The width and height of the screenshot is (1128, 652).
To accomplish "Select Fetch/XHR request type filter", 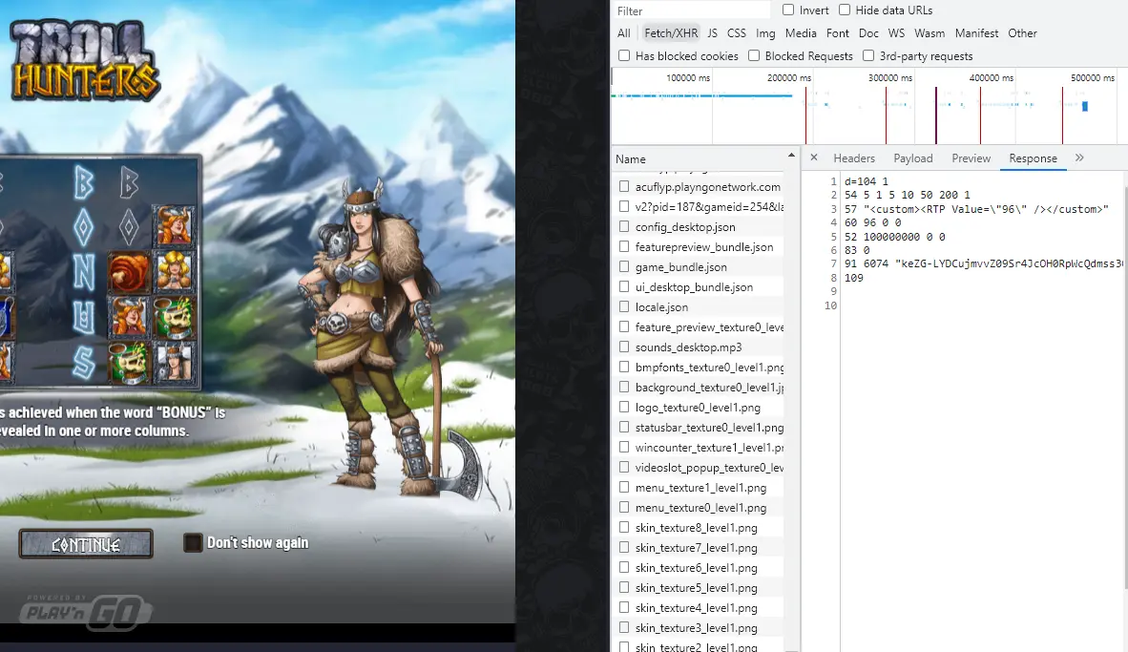I will click(x=671, y=33).
